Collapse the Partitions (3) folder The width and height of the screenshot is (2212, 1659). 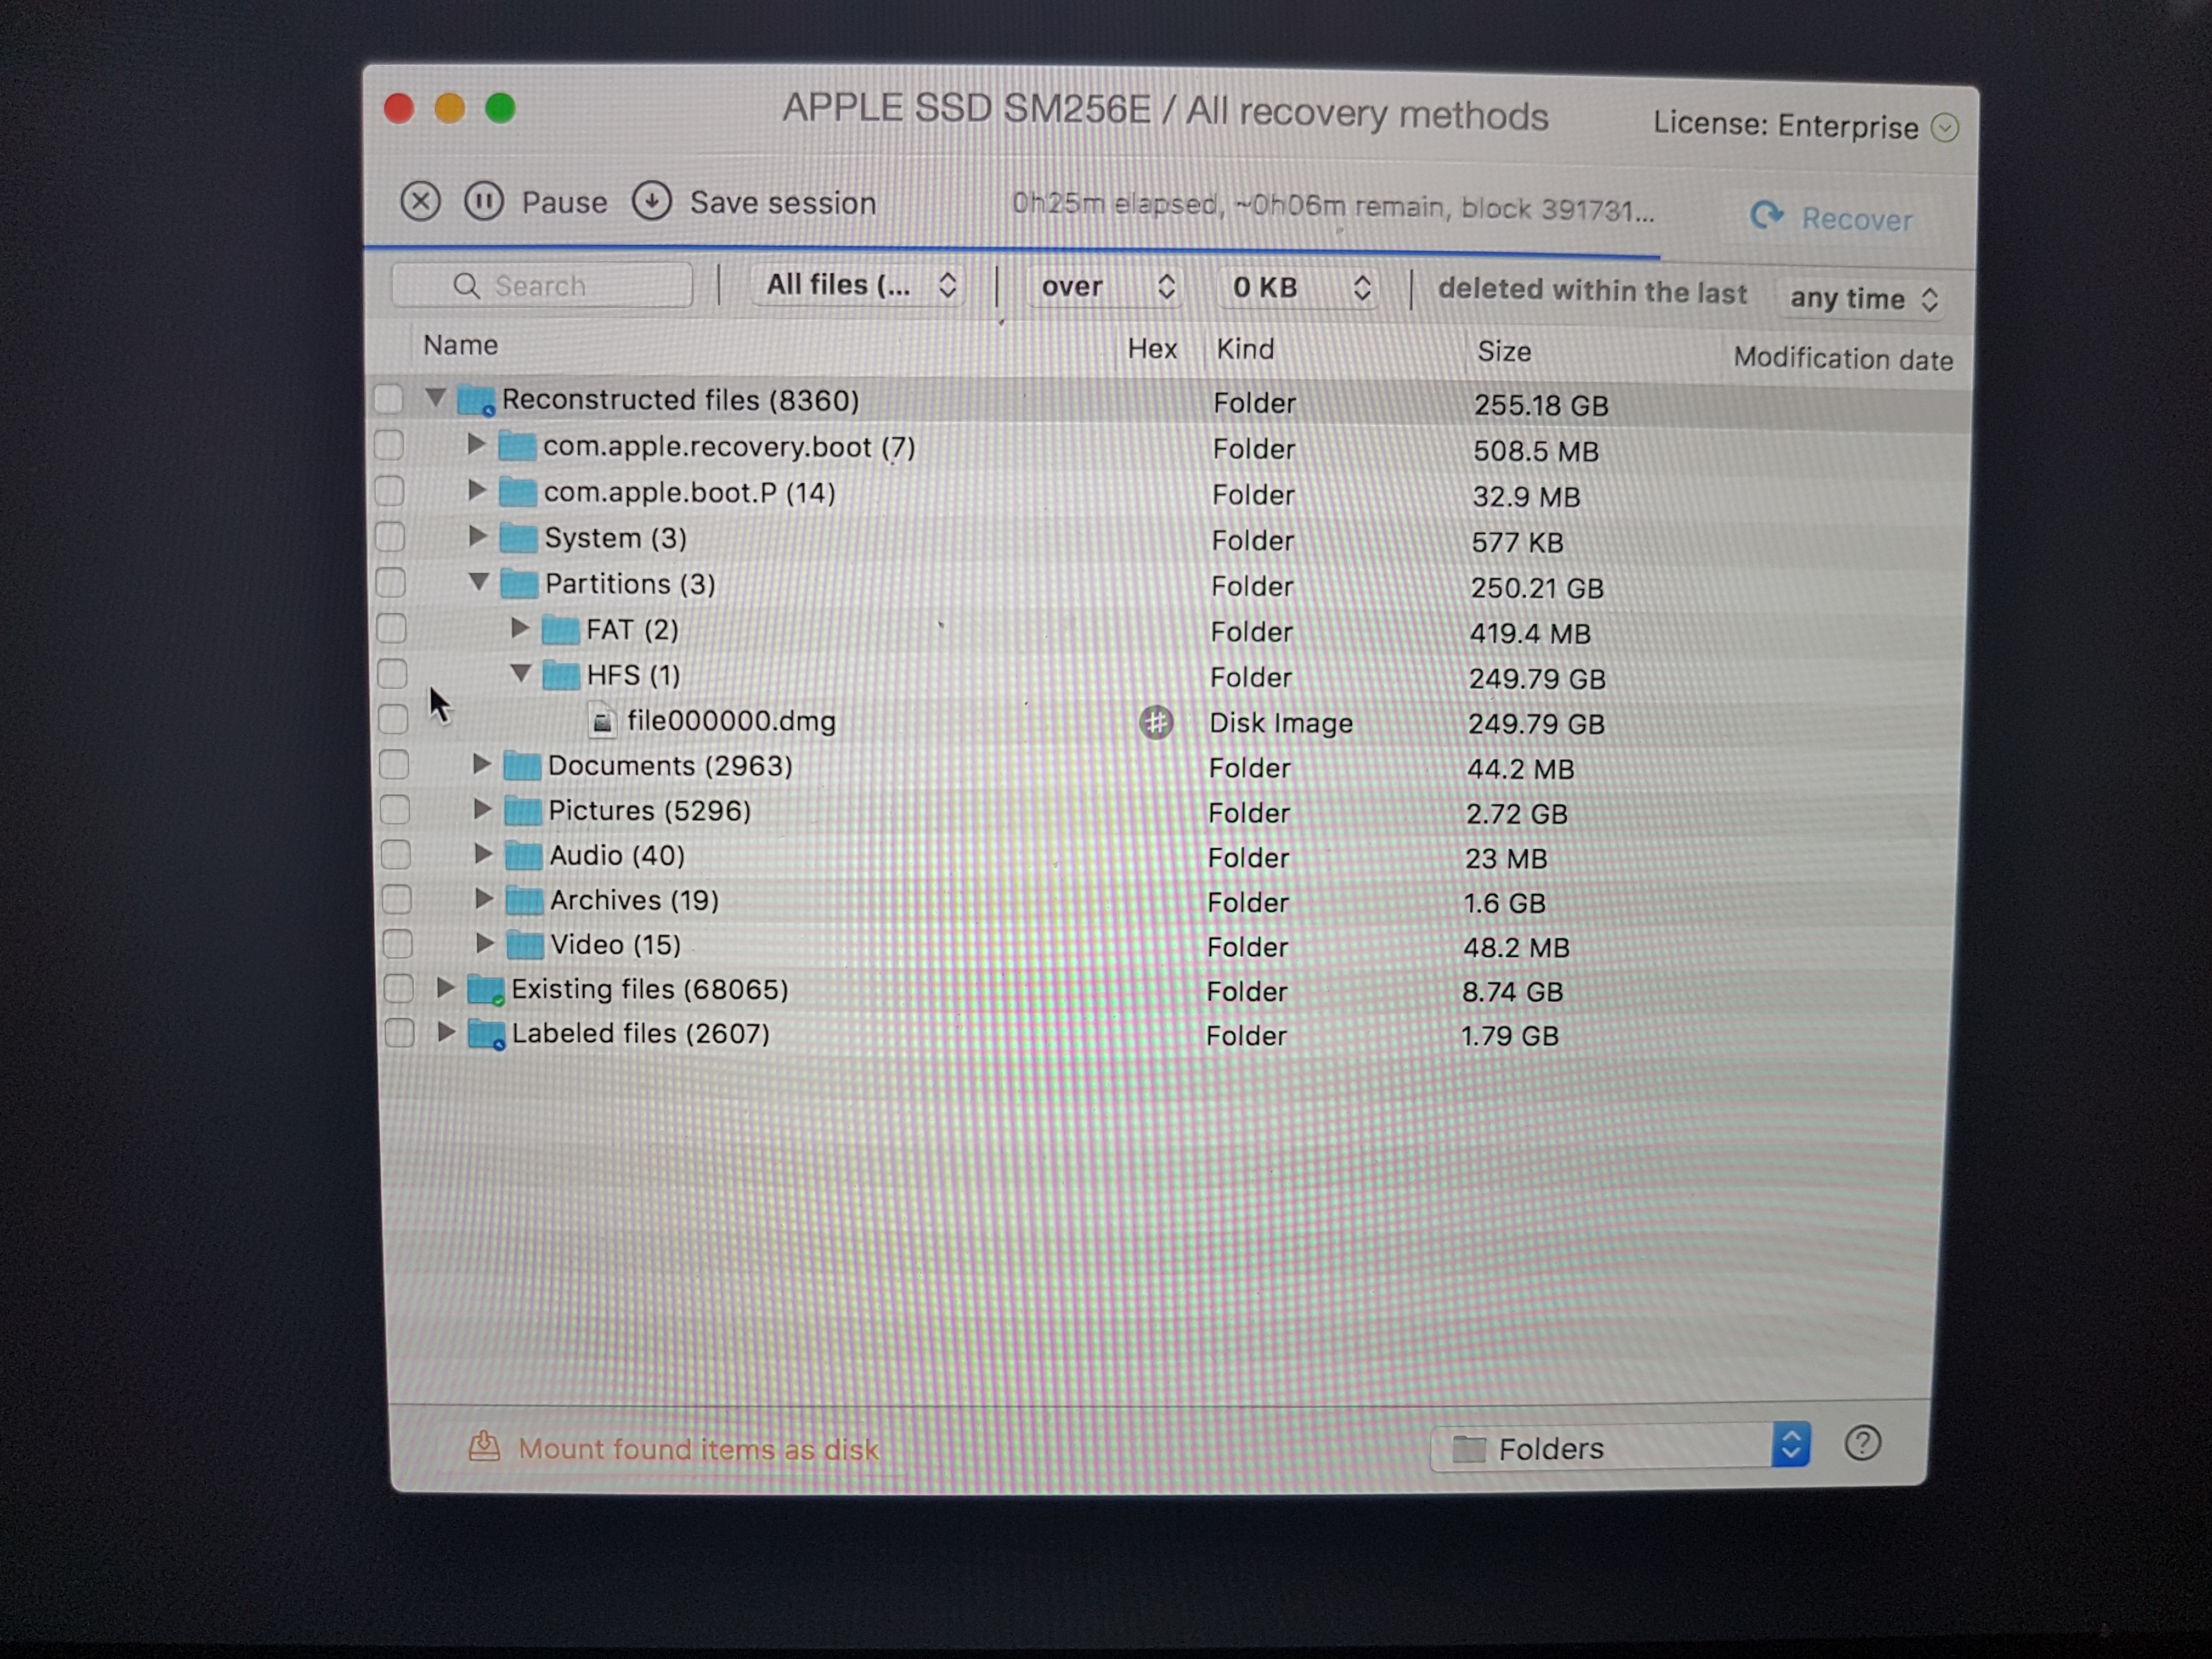(479, 582)
